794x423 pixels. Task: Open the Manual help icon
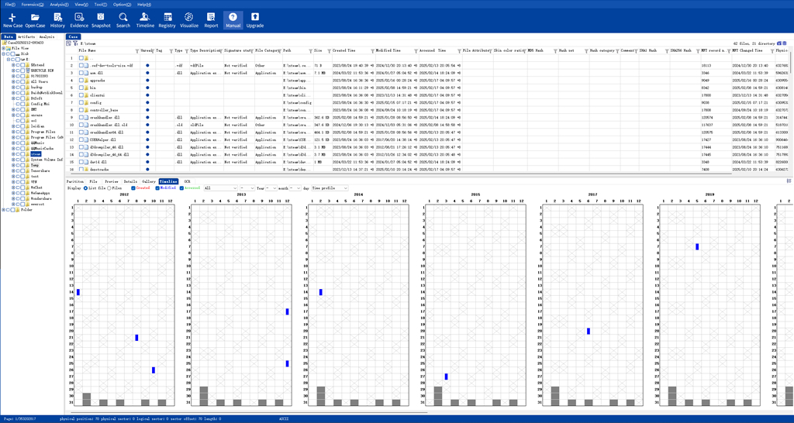233,19
